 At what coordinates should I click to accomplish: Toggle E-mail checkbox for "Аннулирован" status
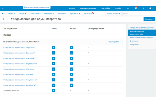[x=53, y=80]
